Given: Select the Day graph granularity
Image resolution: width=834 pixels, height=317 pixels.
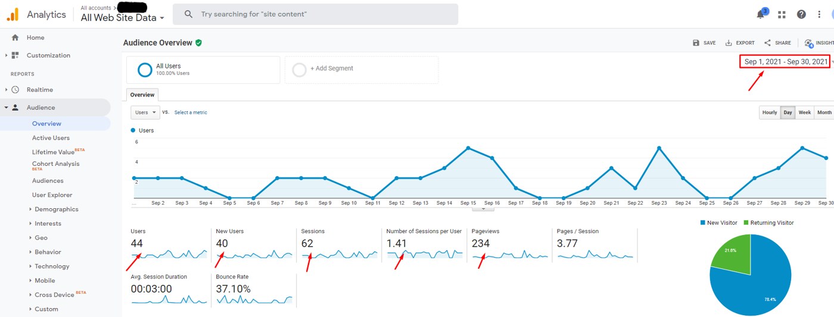Looking at the screenshot, I should [788, 112].
